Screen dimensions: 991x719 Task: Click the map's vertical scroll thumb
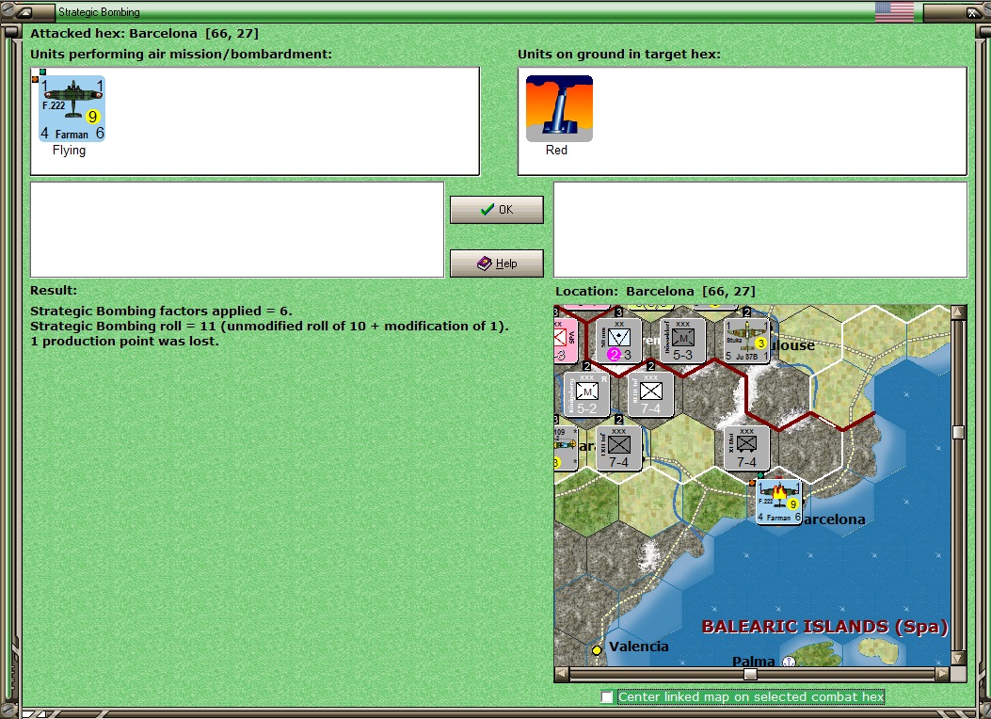(958, 432)
